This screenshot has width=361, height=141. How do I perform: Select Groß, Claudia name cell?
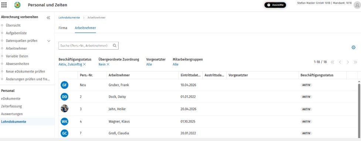coord(119,133)
